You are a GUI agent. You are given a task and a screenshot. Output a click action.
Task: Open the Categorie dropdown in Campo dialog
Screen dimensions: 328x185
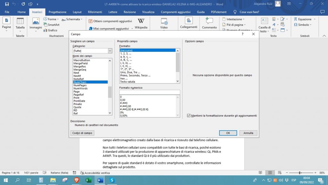[x=110, y=51]
